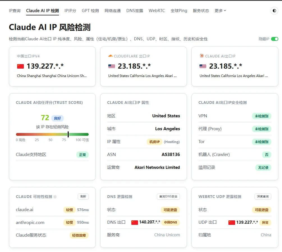Click the info icon next to Claude 可用性检测
Viewport: 282px width, 252px height.
(x=55, y=197)
